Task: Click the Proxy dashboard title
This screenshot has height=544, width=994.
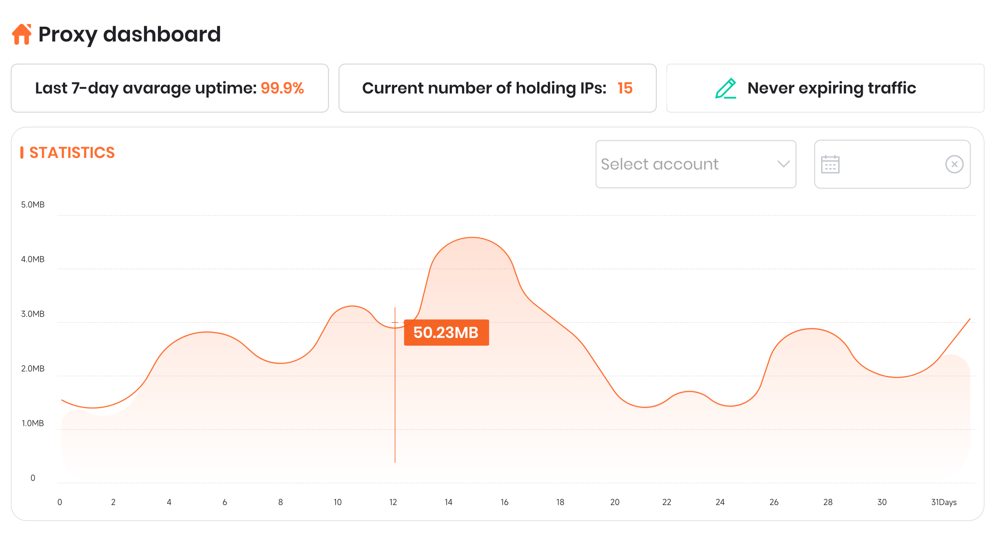Action: click(129, 34)
